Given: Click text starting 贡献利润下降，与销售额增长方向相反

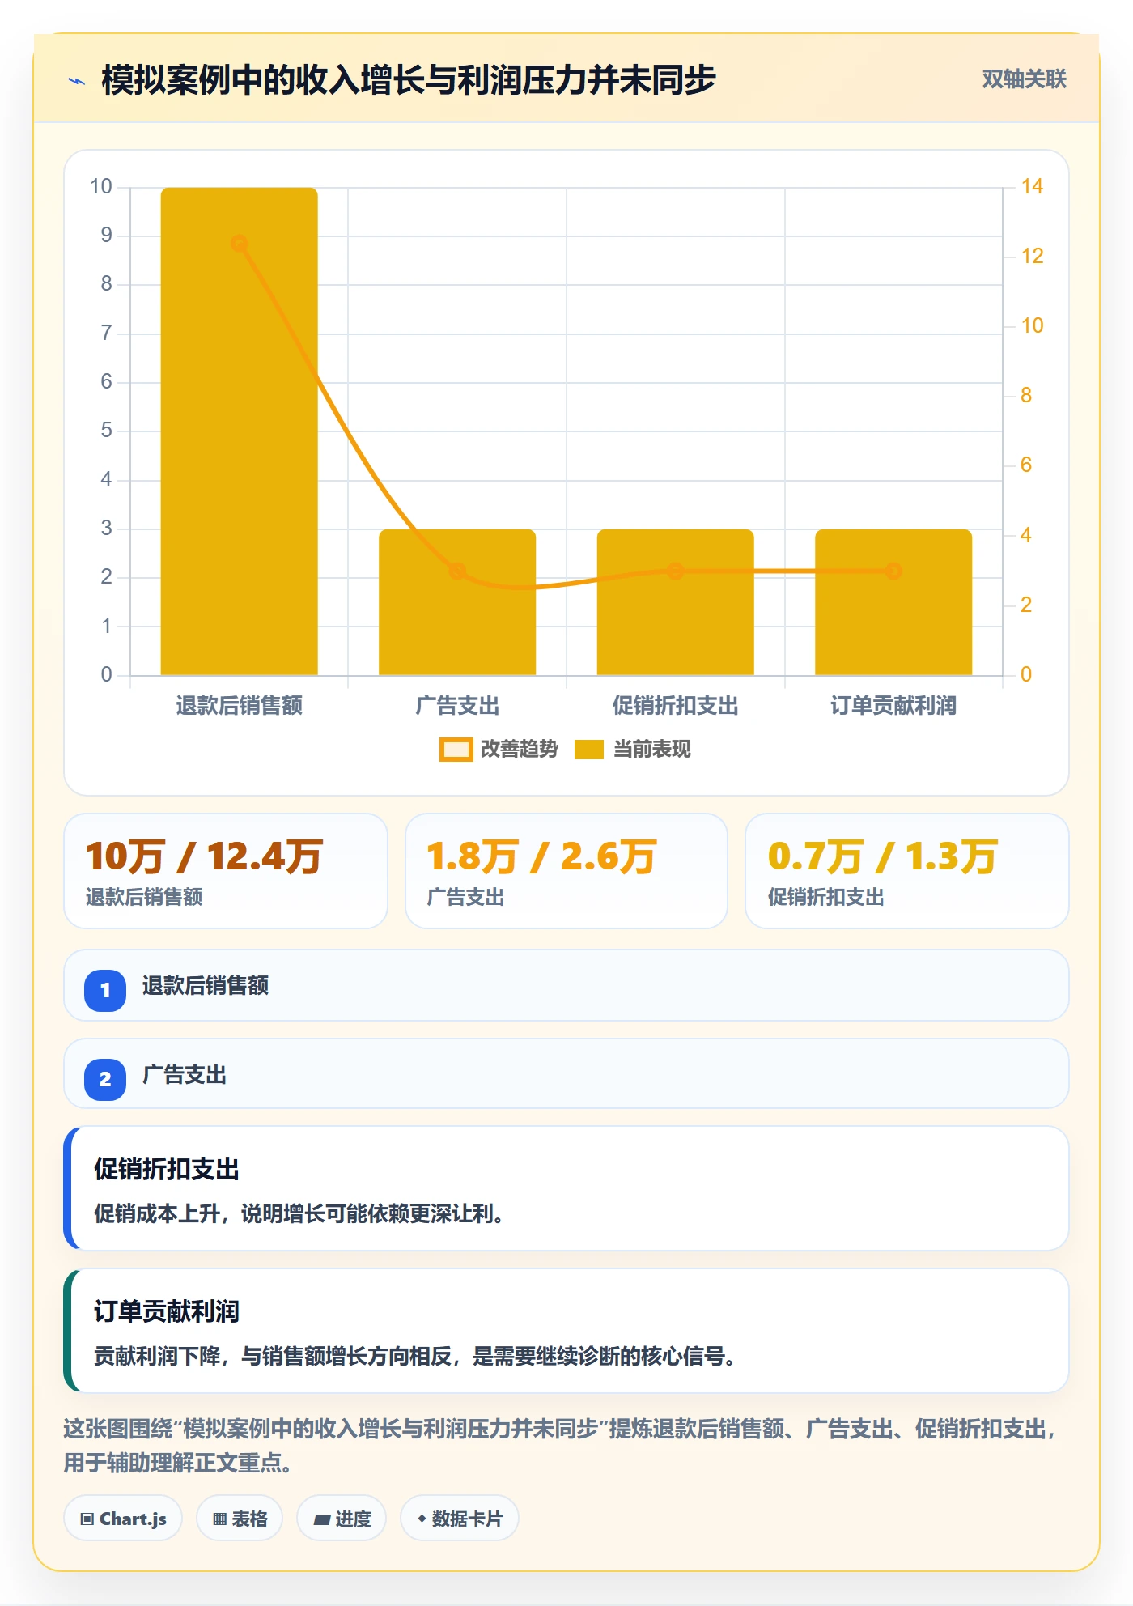Looking at the screenshot, I should point(415,1357).
